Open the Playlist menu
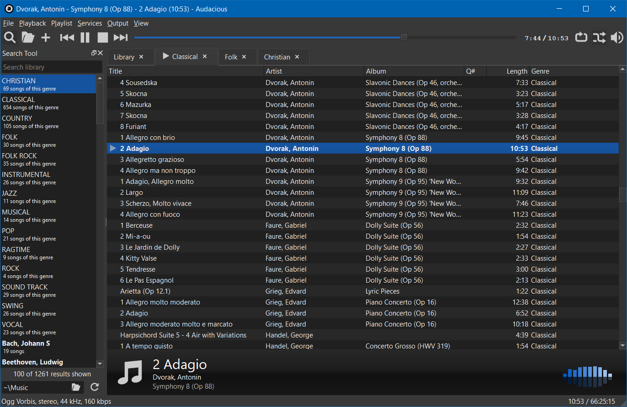Viewport: 627px width, 407px height. [62, 23]
